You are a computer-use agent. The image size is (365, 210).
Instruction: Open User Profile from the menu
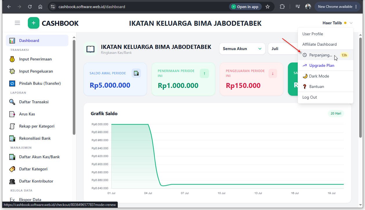point(326,34)
